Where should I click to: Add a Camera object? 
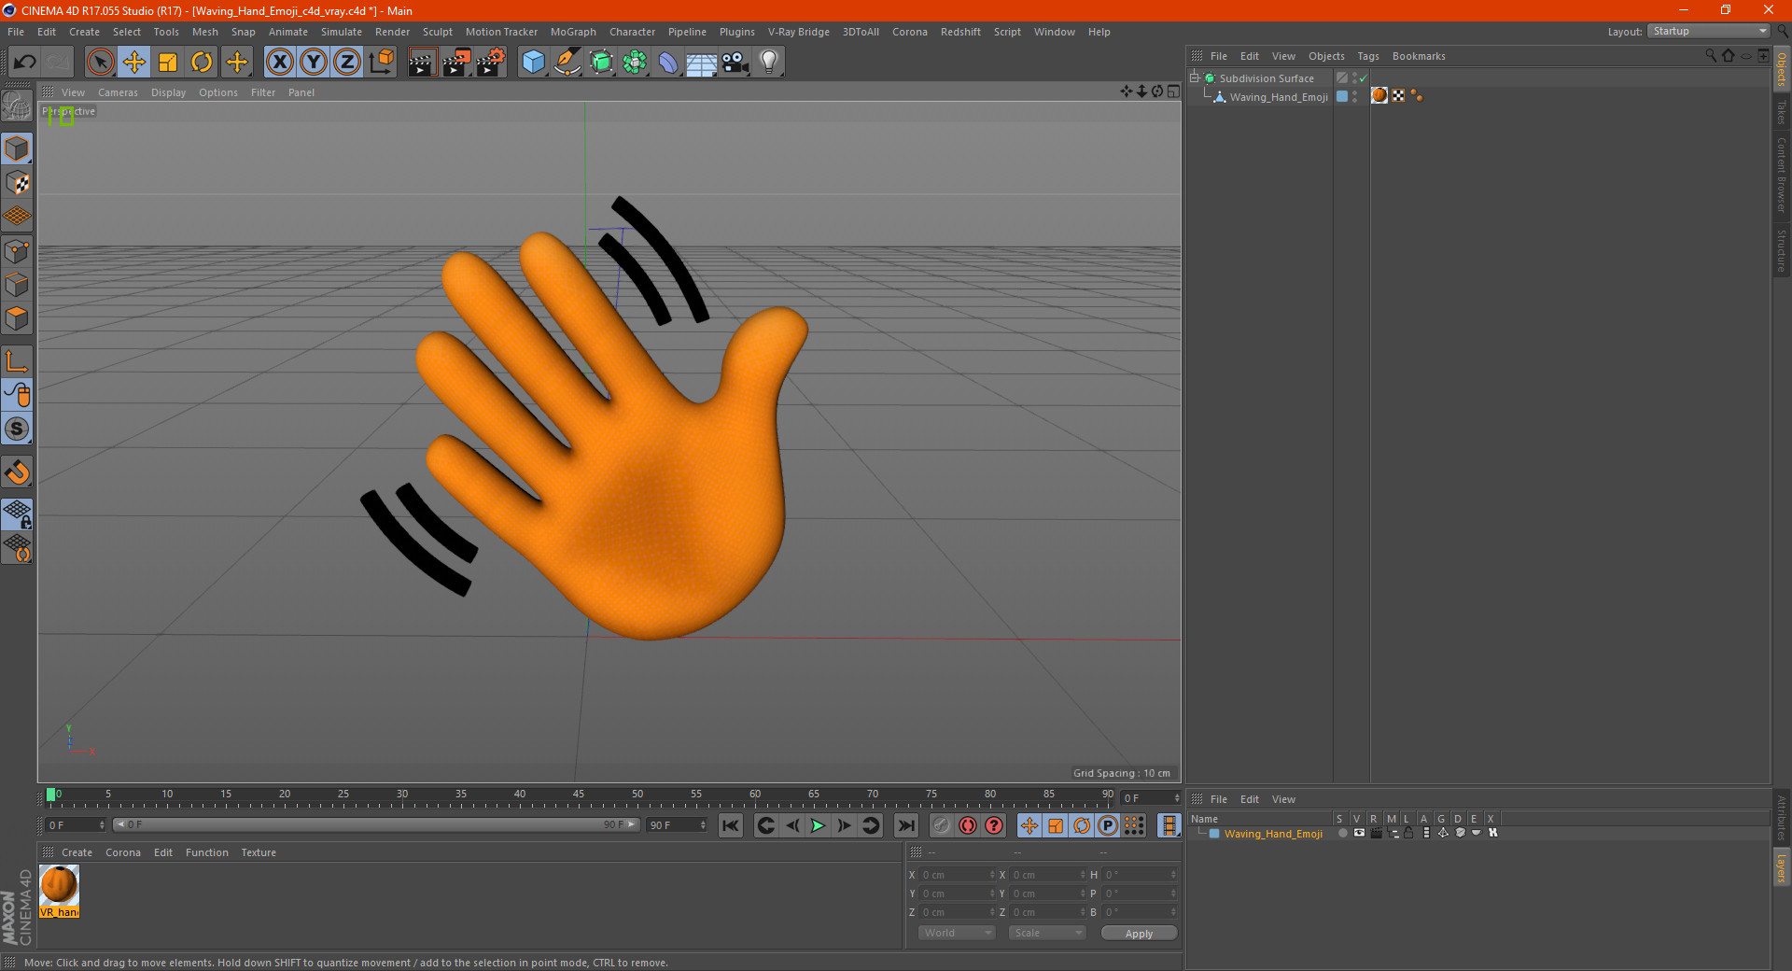(735, 63)
